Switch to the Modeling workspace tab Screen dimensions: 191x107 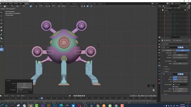click(x=33, y=4)
